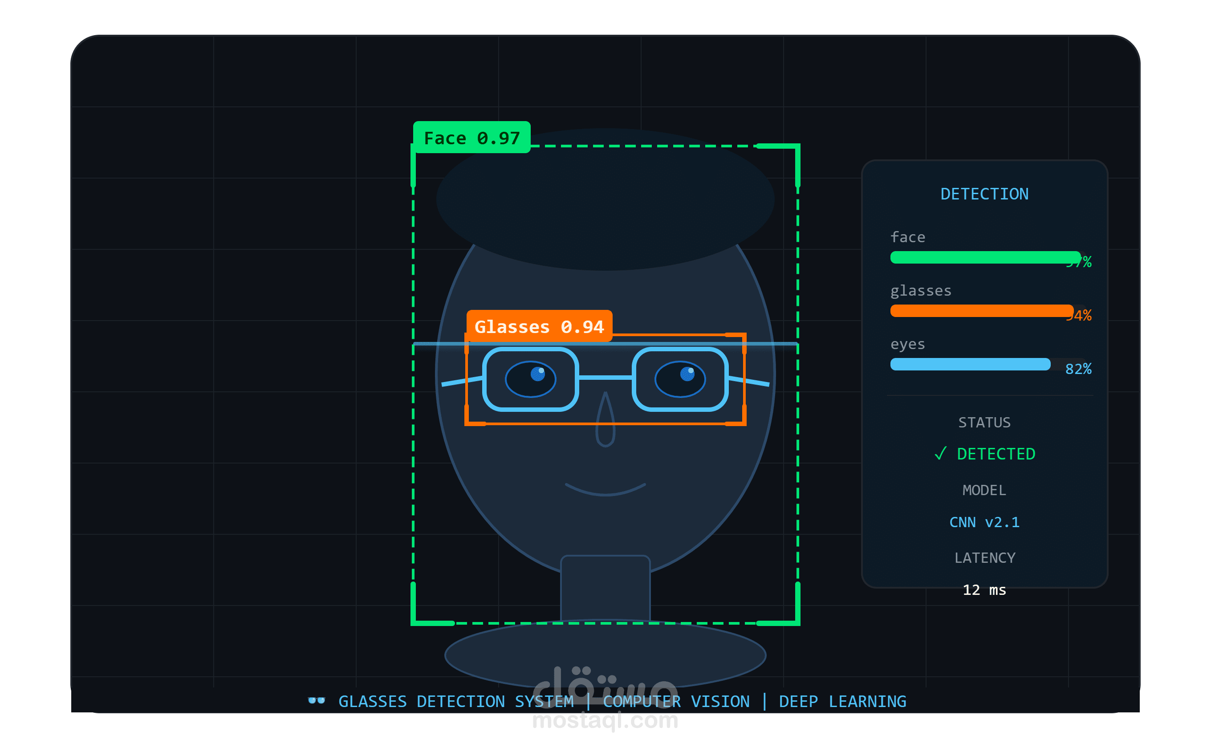The width and height of the screenshot is (1211, 748).
Task: Click the 'Face 0.97' green label
Action: [472, 138]
